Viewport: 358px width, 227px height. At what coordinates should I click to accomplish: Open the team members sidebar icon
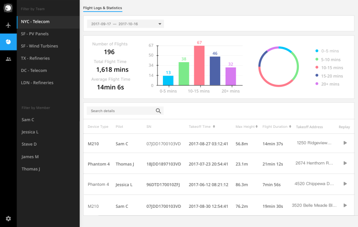(8, 59)
